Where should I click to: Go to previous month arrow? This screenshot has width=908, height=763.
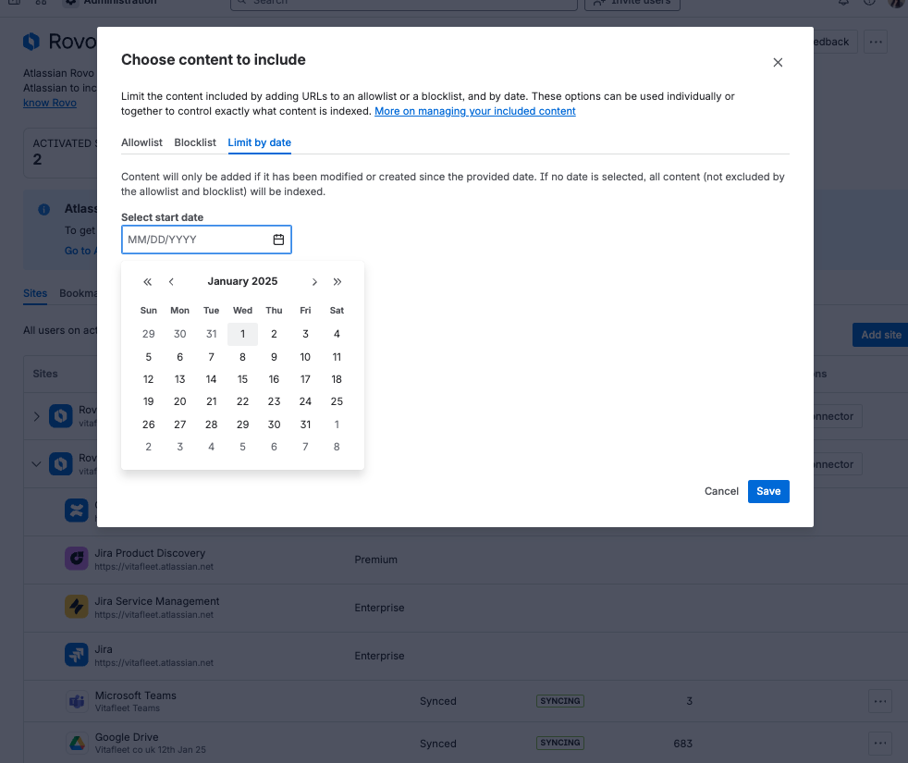point(171,281)
